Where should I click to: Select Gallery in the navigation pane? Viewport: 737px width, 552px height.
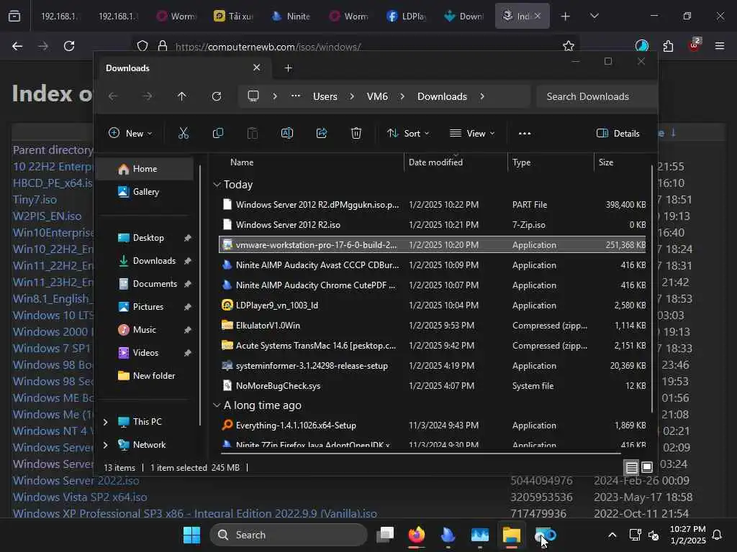[145, 192]
